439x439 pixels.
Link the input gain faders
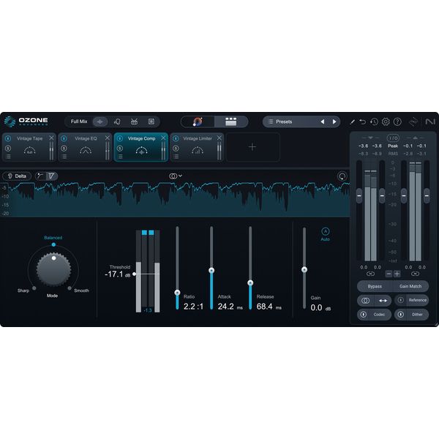click(370, 274)
